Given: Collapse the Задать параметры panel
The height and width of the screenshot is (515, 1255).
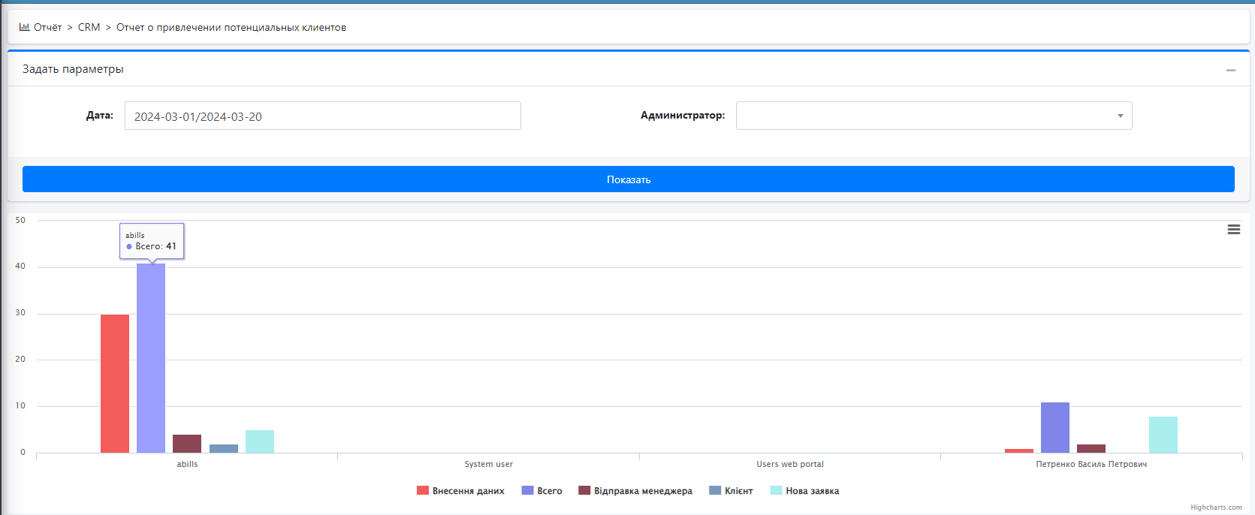Looking at the screenshot, I should pos(1230,70).
